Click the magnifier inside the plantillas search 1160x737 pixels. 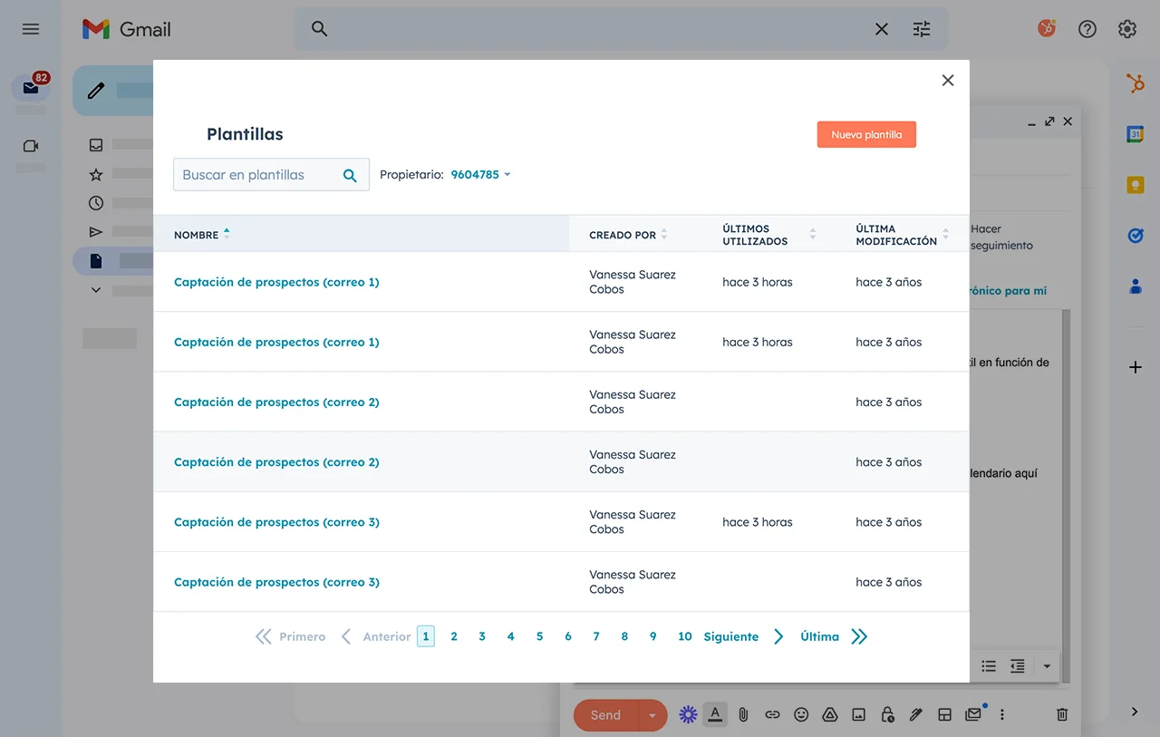pos(350,176)
